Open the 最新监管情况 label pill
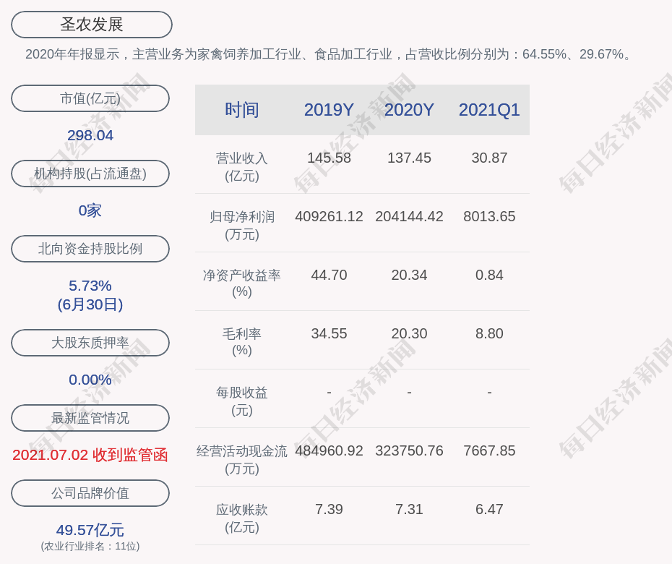 coord(90,418)
